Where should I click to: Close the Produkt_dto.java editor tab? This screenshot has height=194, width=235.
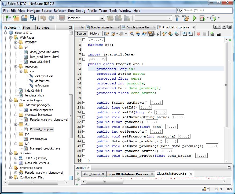point(194,27)
